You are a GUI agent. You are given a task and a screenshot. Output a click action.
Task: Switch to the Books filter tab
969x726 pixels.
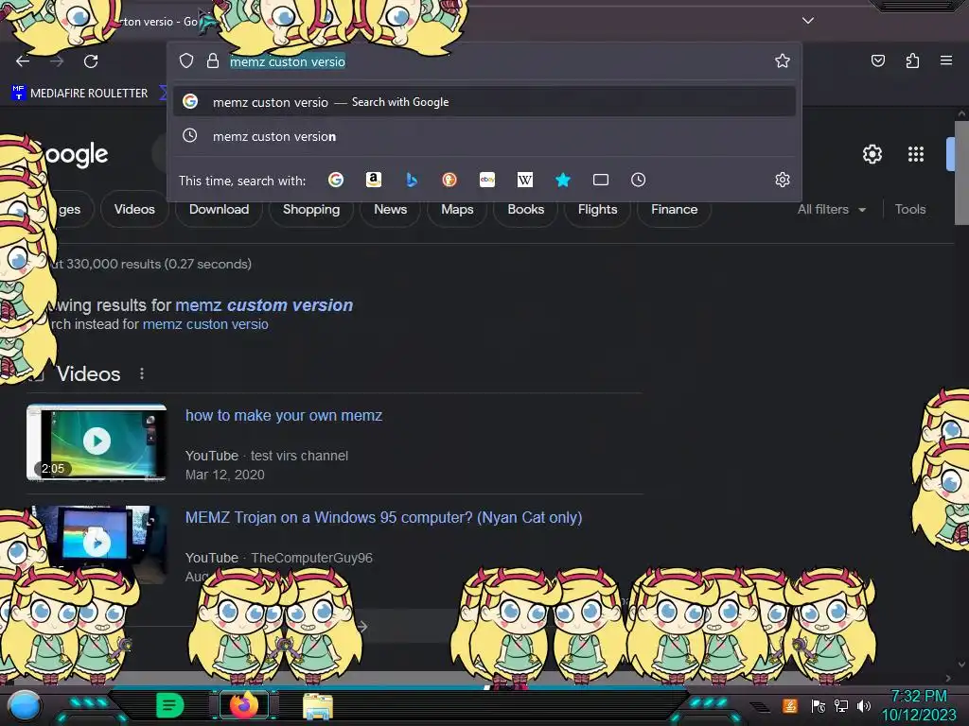coord(525,209)
